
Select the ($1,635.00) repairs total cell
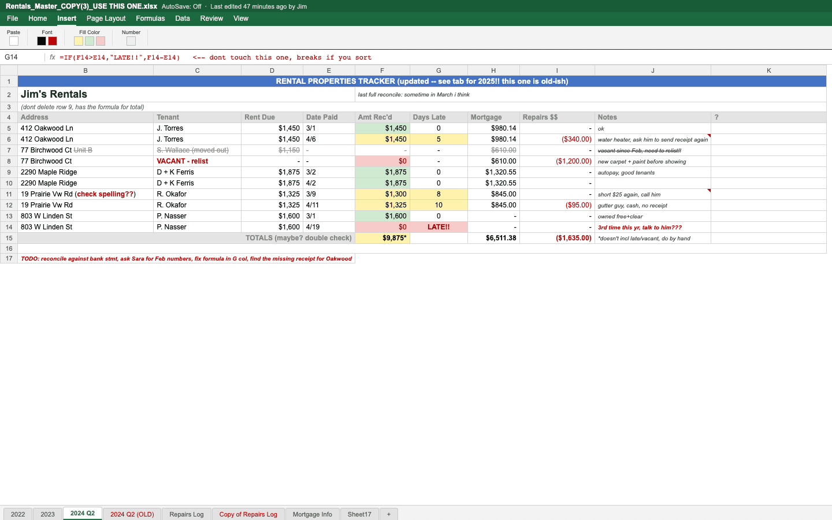click(x=557, y=238)
